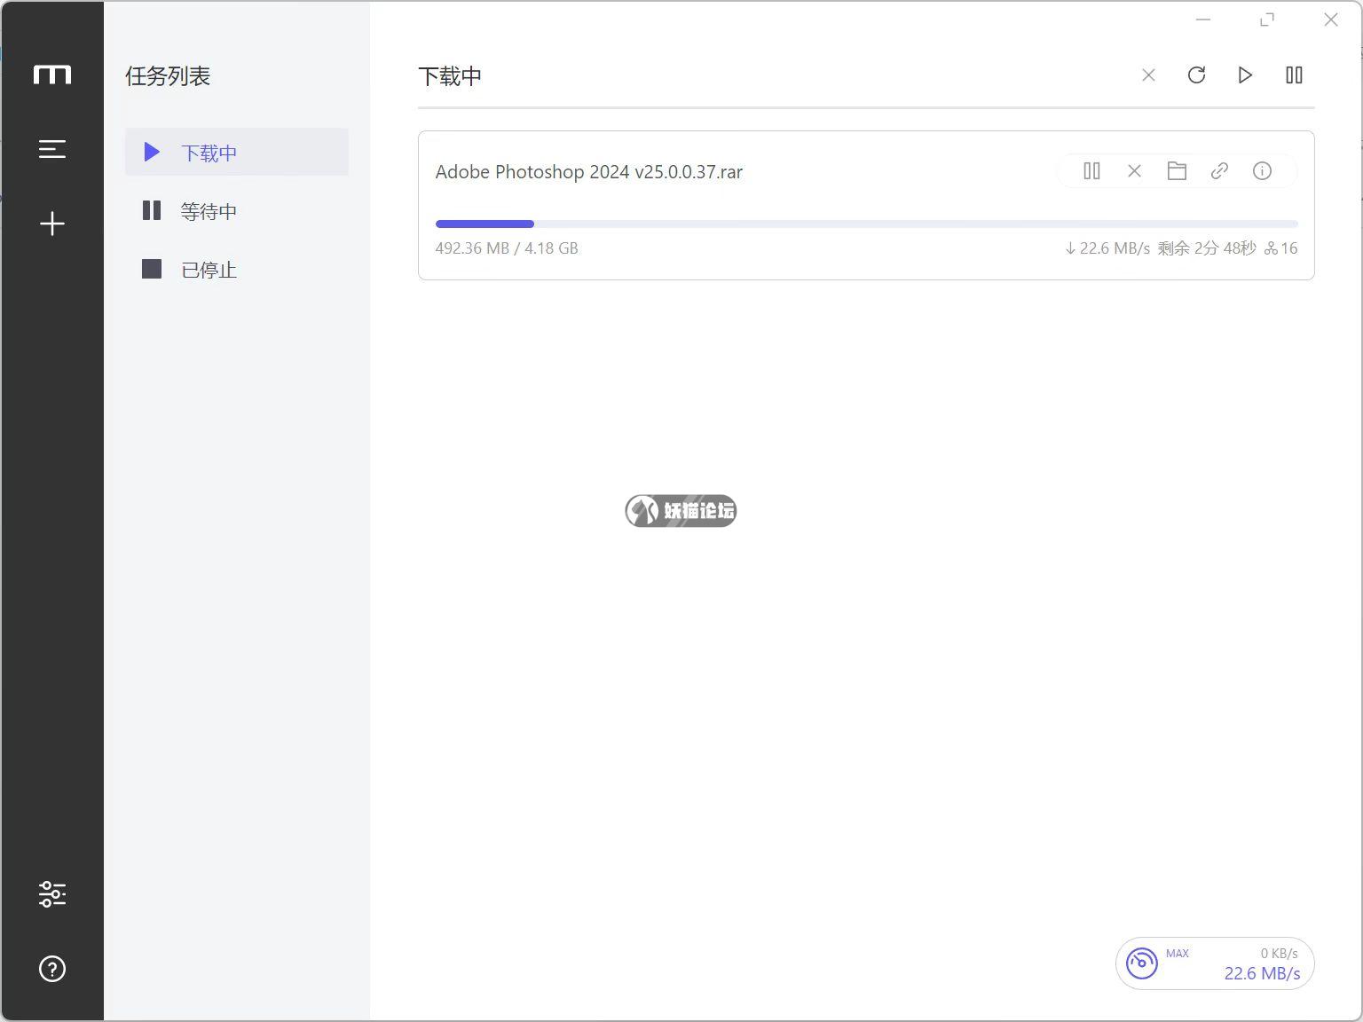The width and height of the screenshot is (1363, 1022).
Task: Select the 等待中 waiting tab
Action: coord(236,210)
